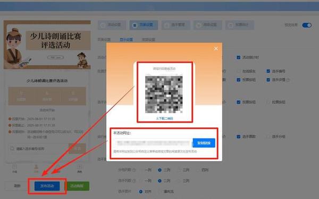Click the highlighted contestant icon in preview navigation
The width and height of the screenshot is (319, 199).
pyautogui.click(x=36, y=169)
